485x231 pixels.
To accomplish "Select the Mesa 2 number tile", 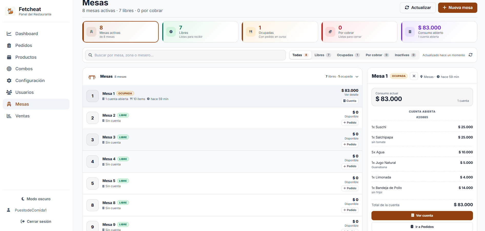I will [93, 118].
